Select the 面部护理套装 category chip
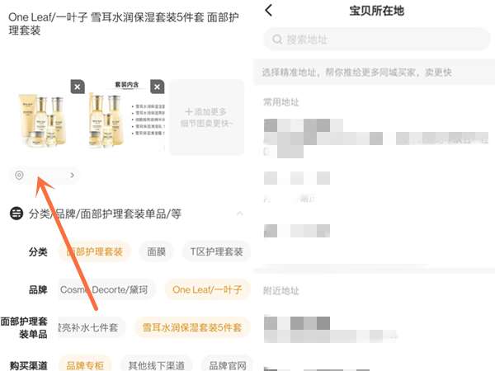The height and width of the screenshot is (371, 495). point(94,251)
